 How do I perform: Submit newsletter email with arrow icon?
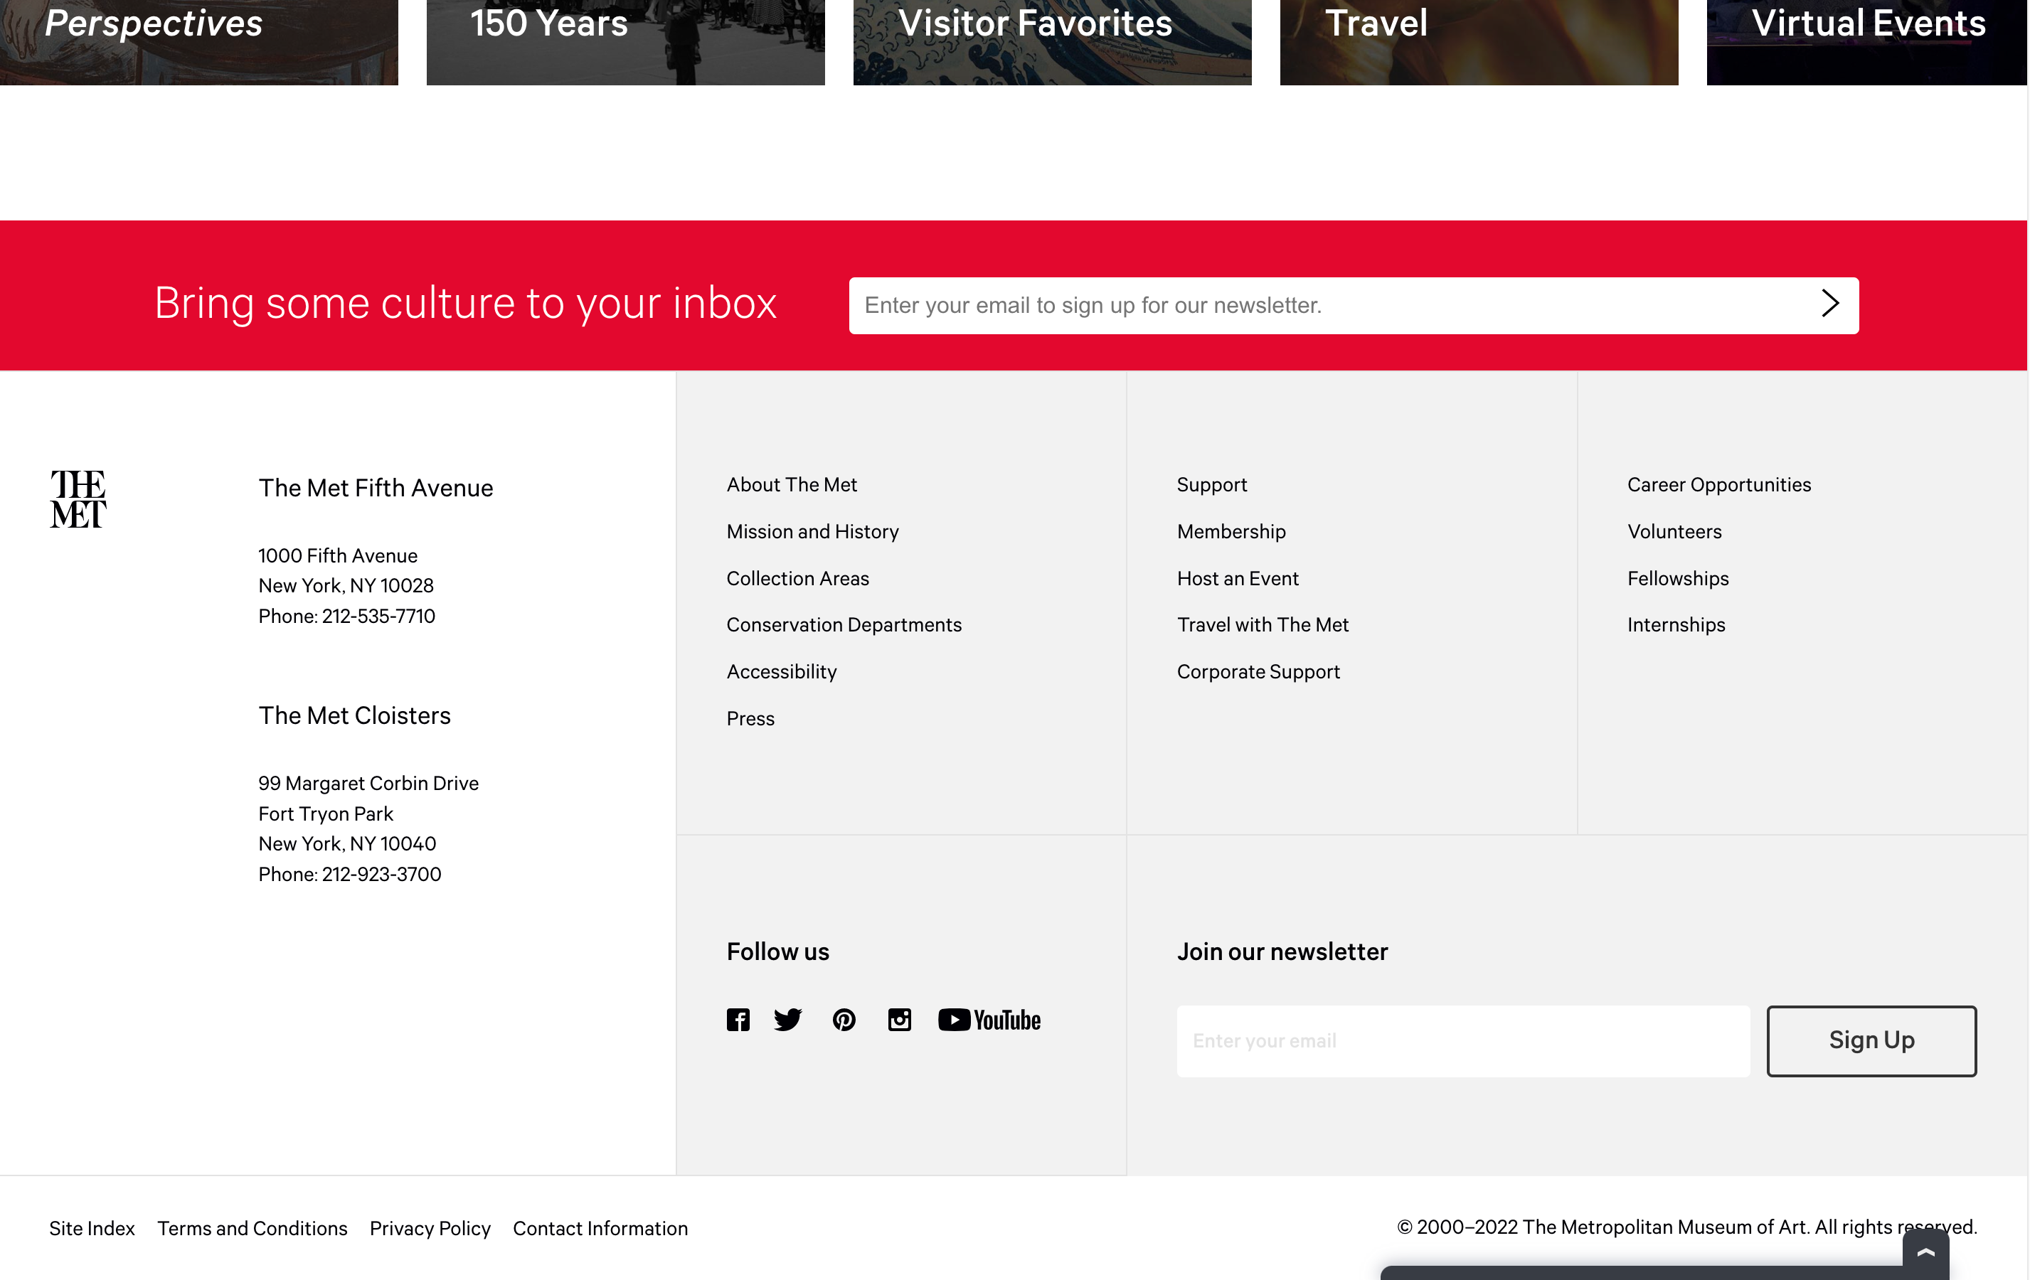tap(1829, 304)
